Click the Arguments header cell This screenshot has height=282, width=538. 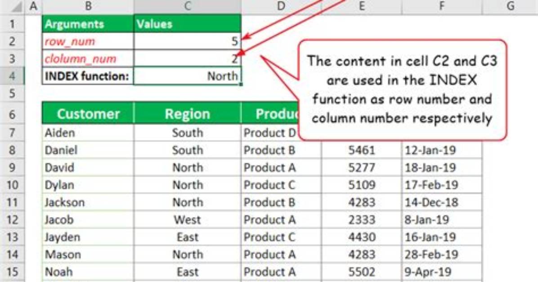click(x=88, y=24)
